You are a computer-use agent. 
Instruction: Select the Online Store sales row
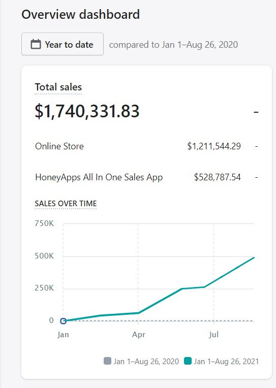coord(147,146)
